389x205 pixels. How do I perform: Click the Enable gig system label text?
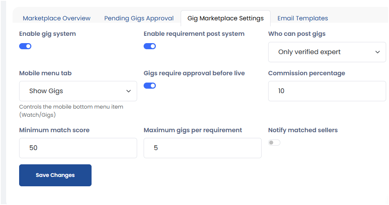click(x=48, y=34)
